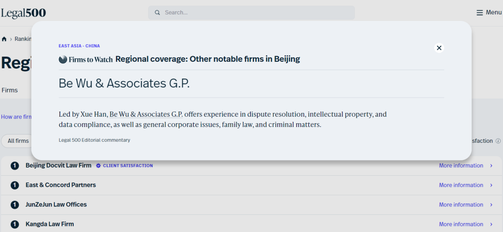This screenshot has width=503, height=232.
Task: Focus the Search input field
Action: click(251, 13)
